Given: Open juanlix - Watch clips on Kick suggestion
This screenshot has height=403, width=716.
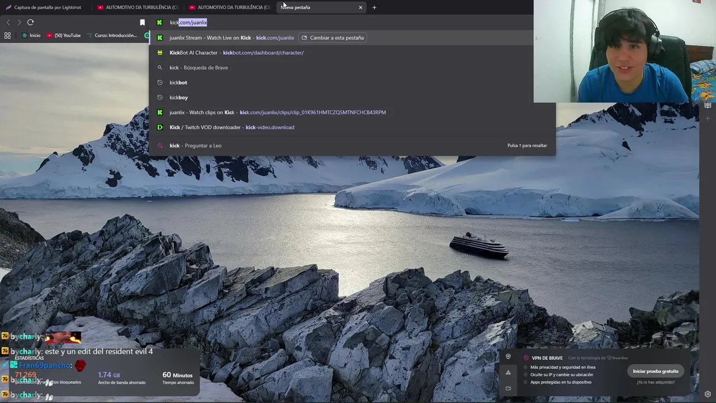Looking at the screenshot, I should click(x=352, y=113).
